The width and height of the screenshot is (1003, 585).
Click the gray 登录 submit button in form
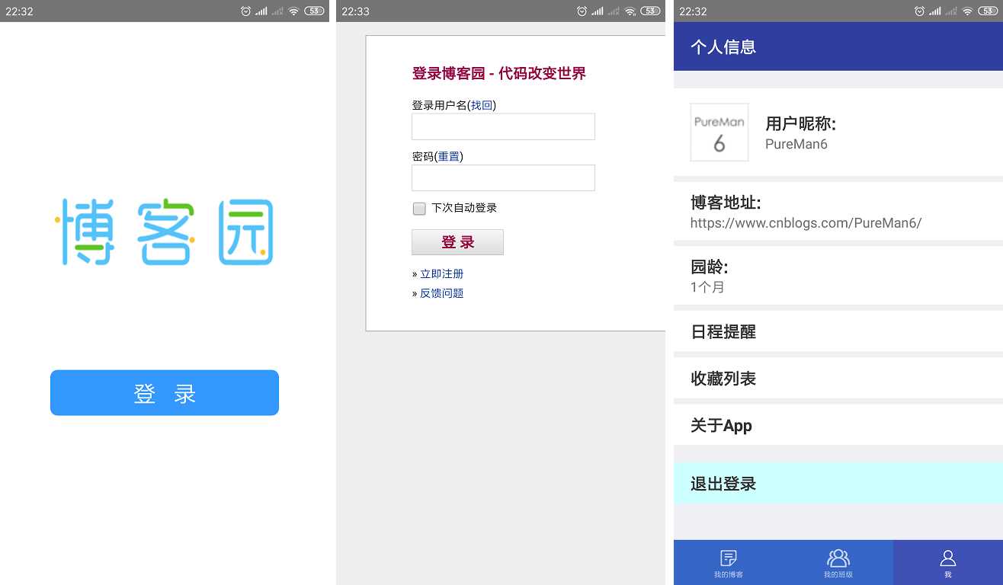(457, 242)
